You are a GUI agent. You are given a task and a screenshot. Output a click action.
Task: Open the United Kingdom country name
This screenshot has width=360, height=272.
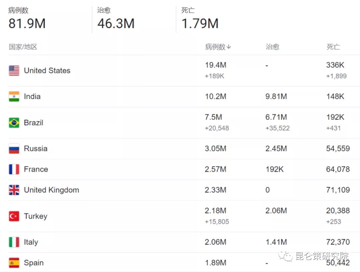coord(51,190)
